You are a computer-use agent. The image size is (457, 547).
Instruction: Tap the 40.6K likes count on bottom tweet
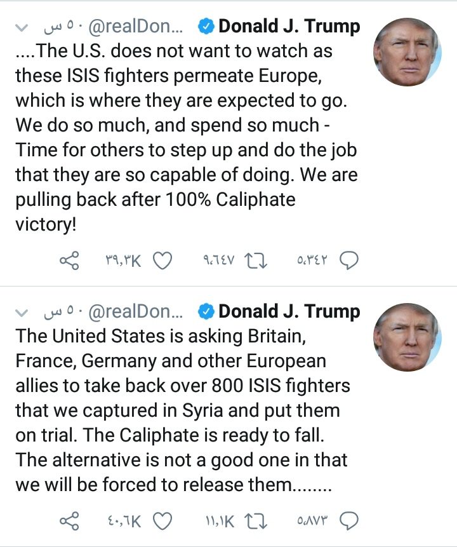(124, 522)
